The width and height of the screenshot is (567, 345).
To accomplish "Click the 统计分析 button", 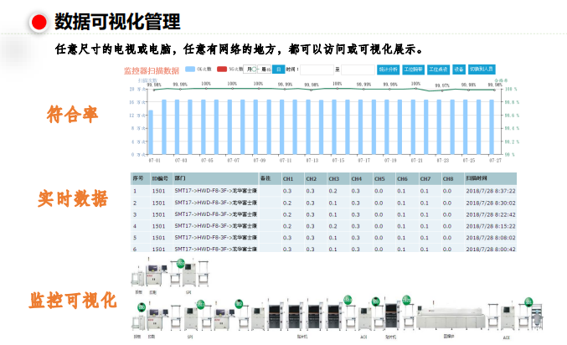I will [x=388, y=70].
